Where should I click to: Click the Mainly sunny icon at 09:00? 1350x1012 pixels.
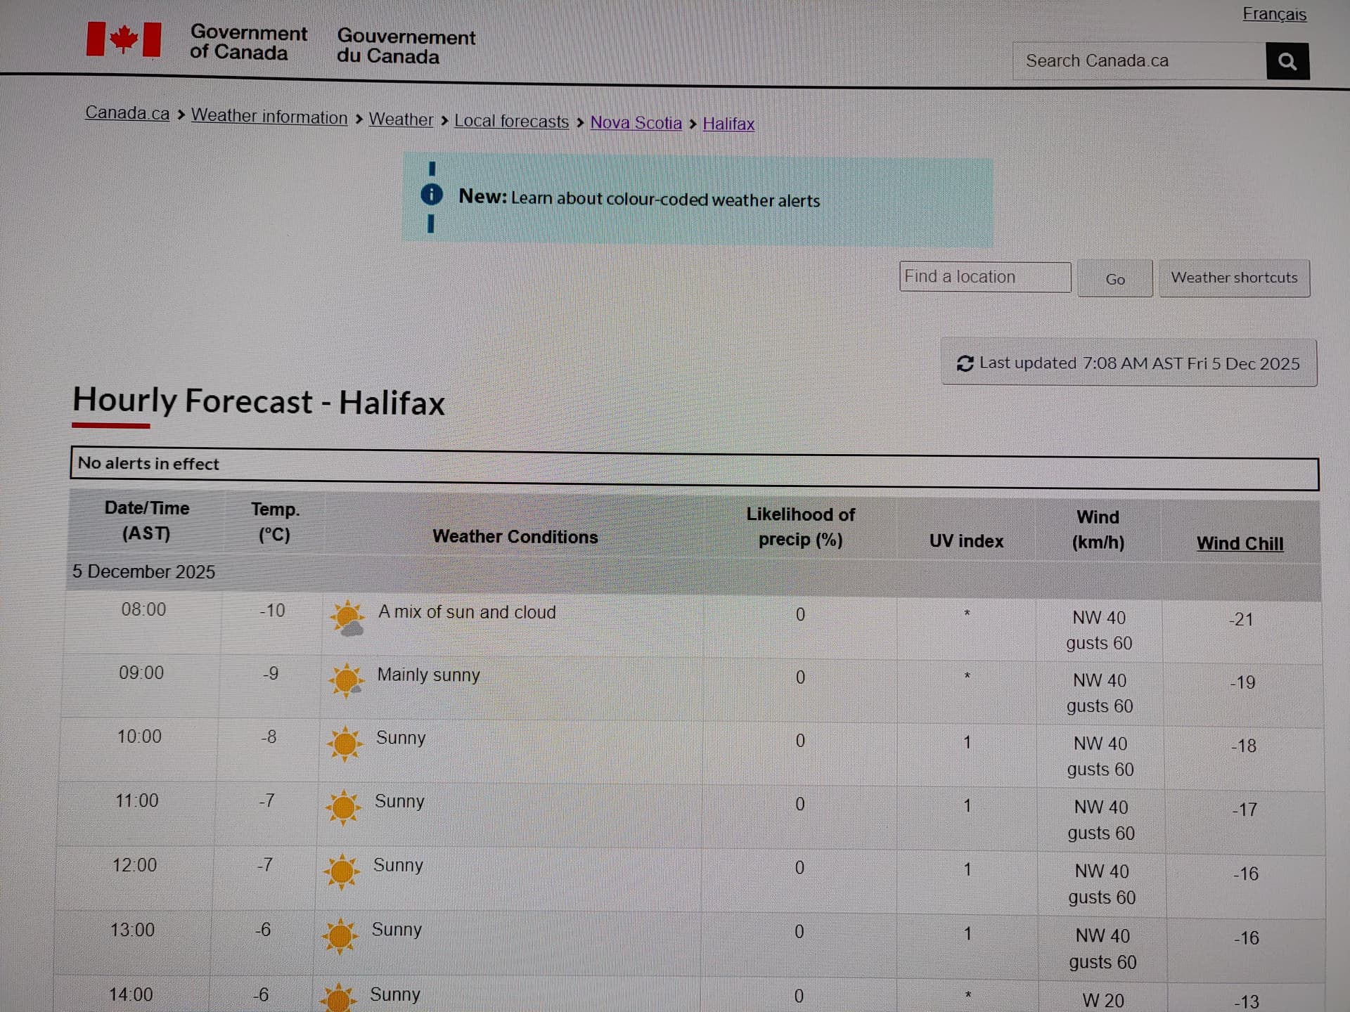[346, 680]
